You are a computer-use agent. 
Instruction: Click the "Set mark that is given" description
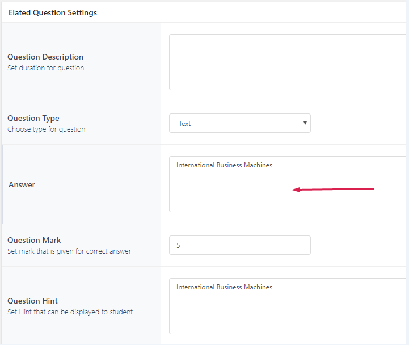click(x=69, y=251)
